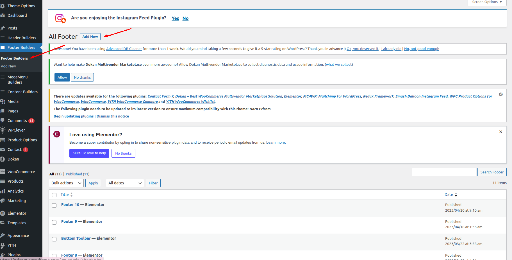Image resolution: width=512 pixels, height=260 pixels.
Task: Click the Pages icon in sidebar
Action: click(x=3, y=111)
